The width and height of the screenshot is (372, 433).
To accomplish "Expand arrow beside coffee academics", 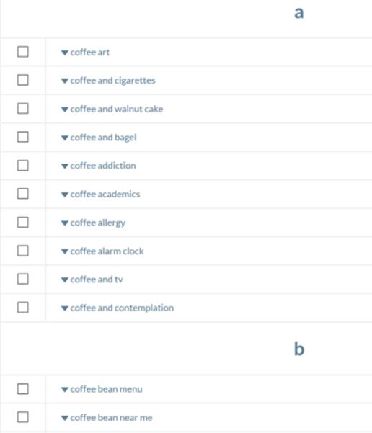I will tap(65, 195).
